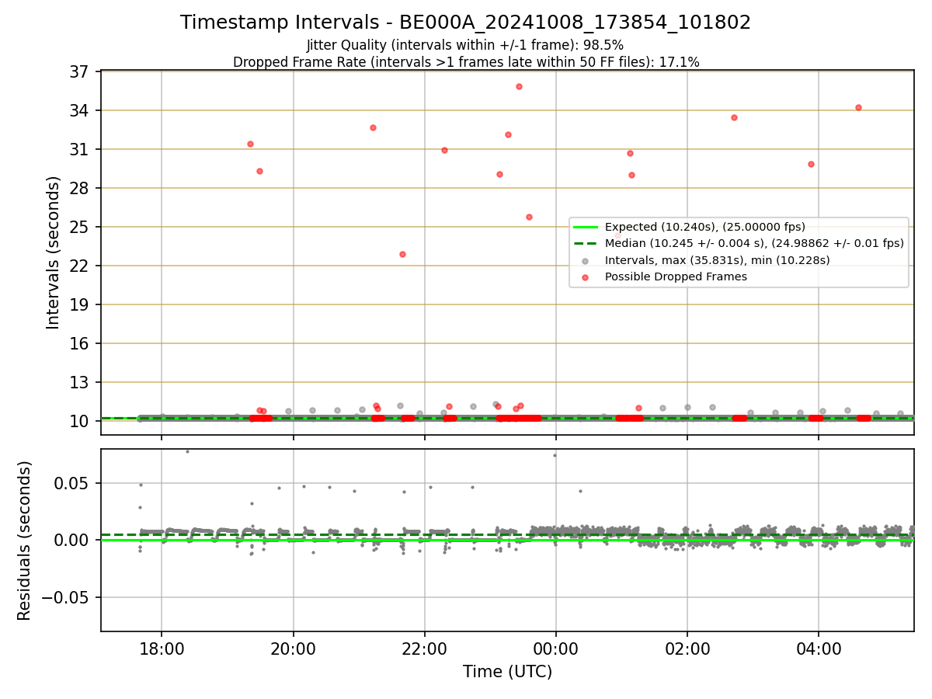Click the 04:00 tick label on time axis
The image size is (932, 699).
pos(819,648)
